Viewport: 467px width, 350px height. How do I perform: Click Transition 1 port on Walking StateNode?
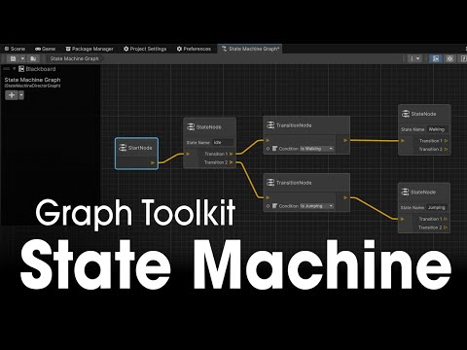[447, 141]
